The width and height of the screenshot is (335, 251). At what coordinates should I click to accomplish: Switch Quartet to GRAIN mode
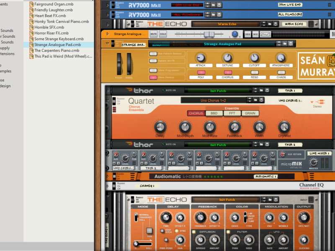point(250,113)
